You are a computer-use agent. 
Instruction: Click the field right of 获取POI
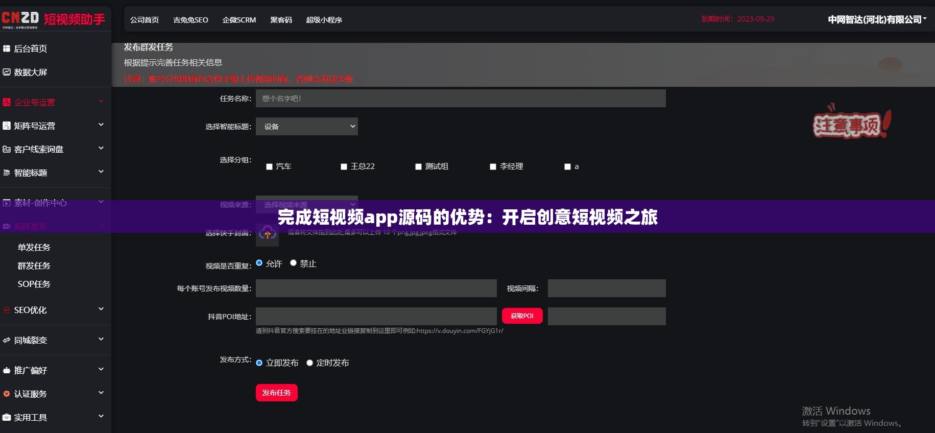coord(607,316)
